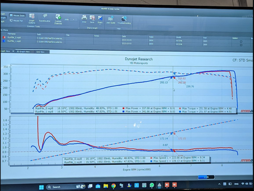
Task: Open Google Chrome from the taskbar
Action: pos(113,186)
